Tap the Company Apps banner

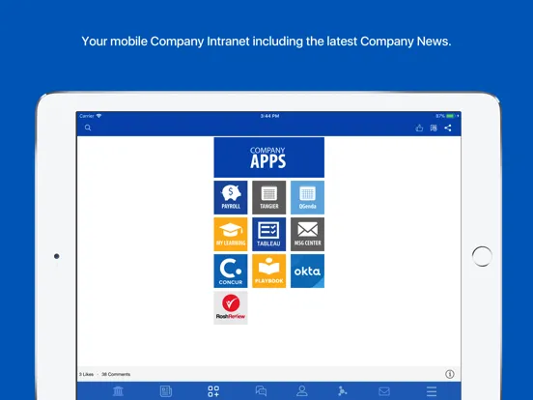click(268, 157)
